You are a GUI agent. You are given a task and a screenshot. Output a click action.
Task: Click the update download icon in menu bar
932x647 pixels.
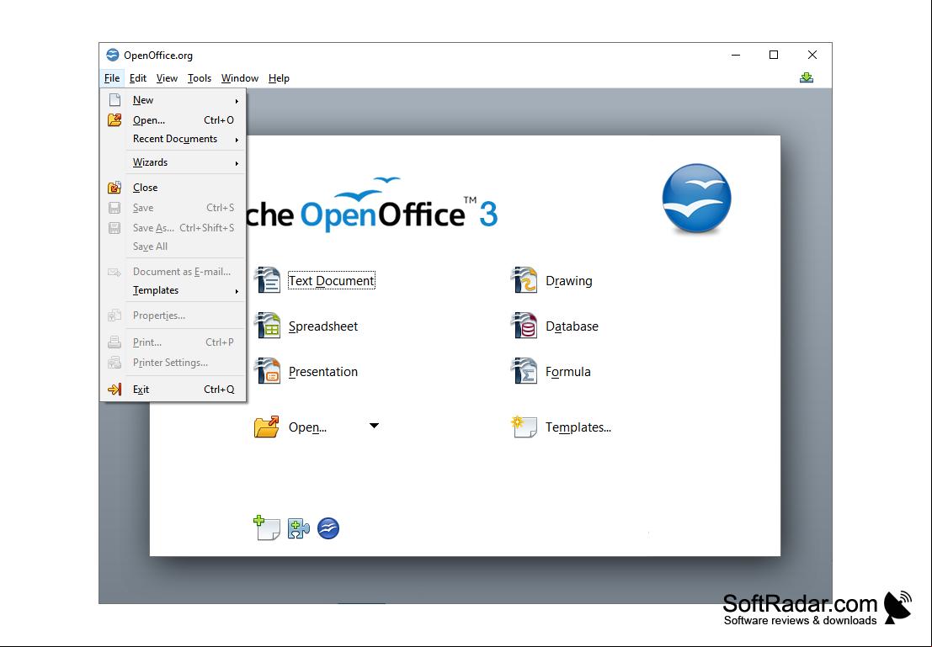pos(807,78)
